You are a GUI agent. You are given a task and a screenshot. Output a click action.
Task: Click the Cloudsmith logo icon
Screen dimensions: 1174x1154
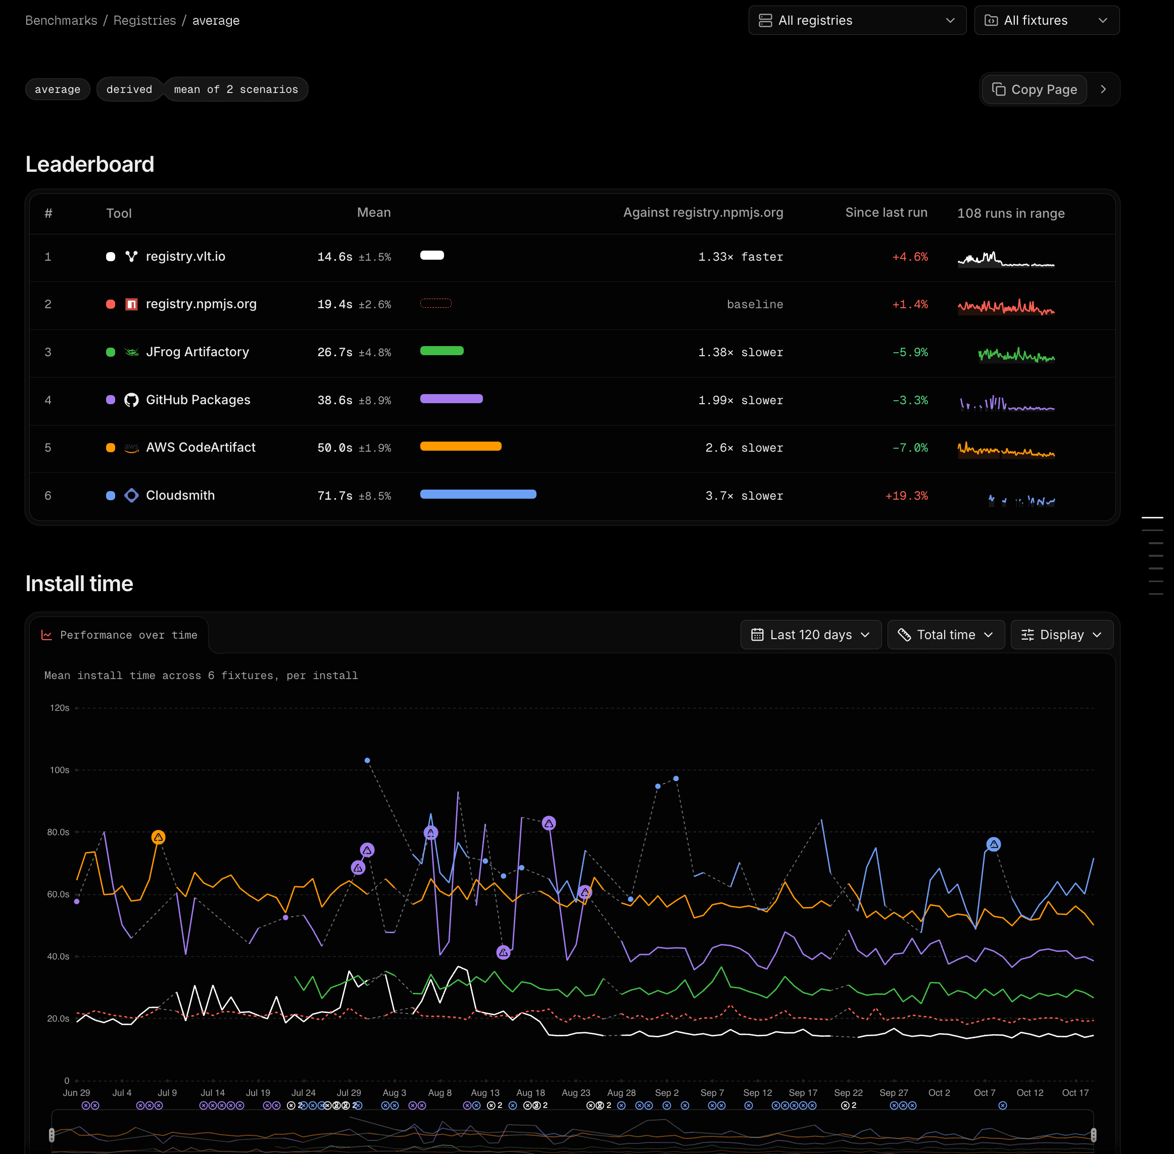(131, 495)
